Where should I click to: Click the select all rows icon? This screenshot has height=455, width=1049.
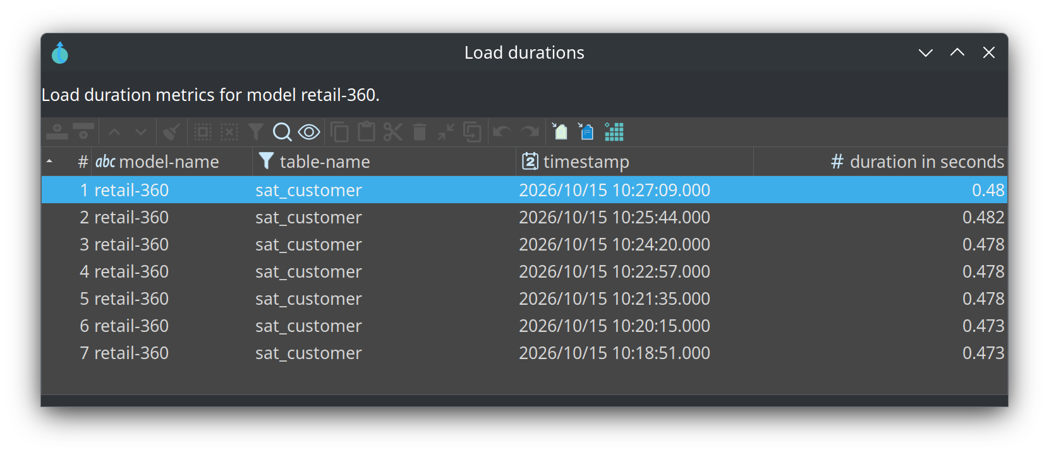(x=202, y=132)
